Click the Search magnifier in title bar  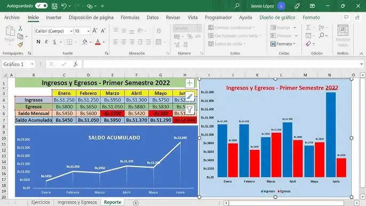click(237, 6)
